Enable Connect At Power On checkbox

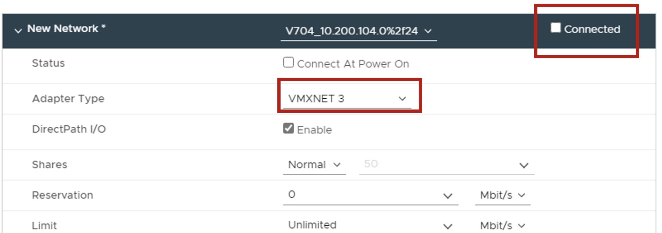(289, 63)
